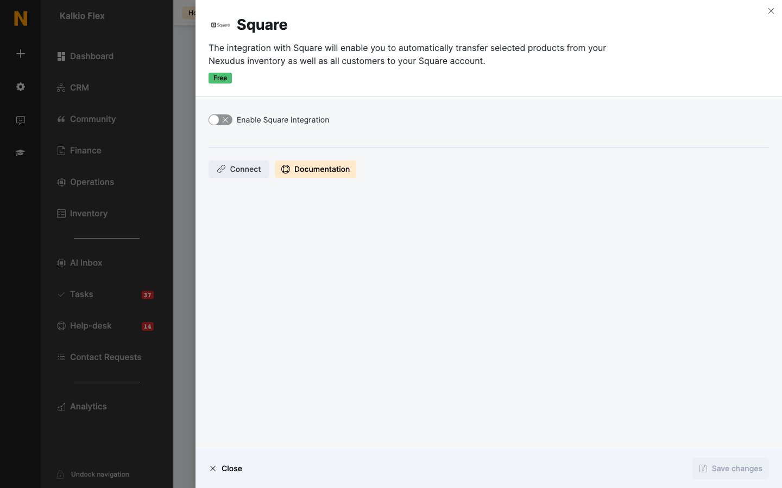
Task: Open Help-desk in navigation menu
Action: pyautogui.click(x=84, y=326)
